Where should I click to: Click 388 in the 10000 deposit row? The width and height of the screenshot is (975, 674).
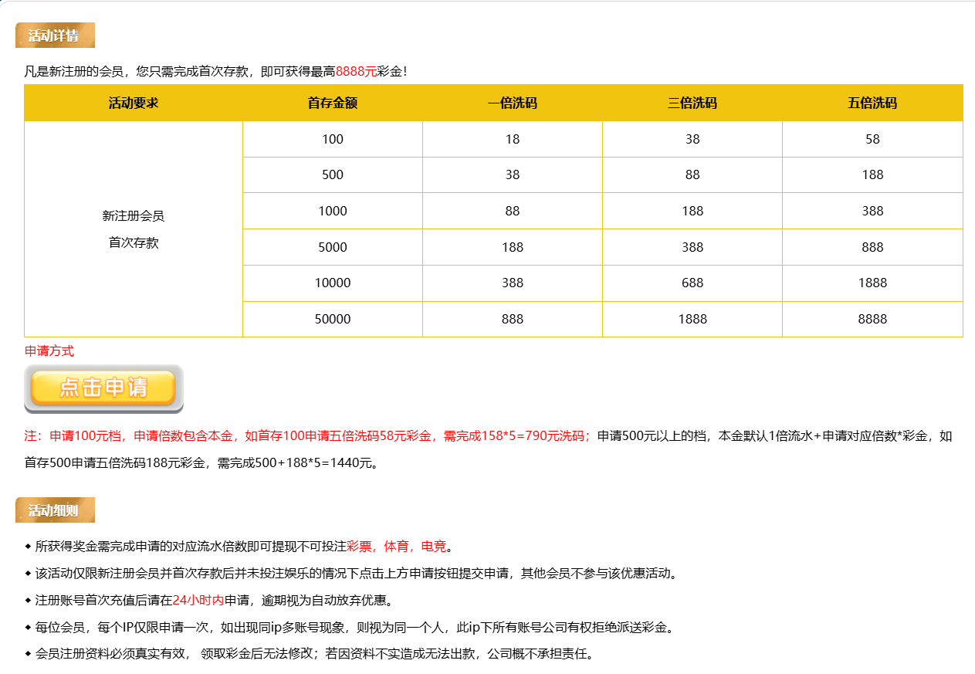pyautogui.click(x=513, y=283)
